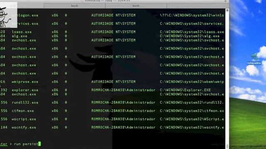
Task: Click x86 in the alg.exe row
Action: click(55, 36)
